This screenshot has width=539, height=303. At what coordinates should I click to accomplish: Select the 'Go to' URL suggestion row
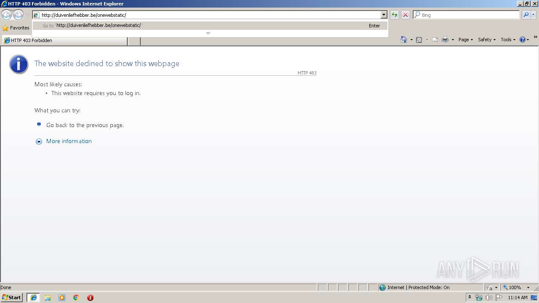pos(210,26)
